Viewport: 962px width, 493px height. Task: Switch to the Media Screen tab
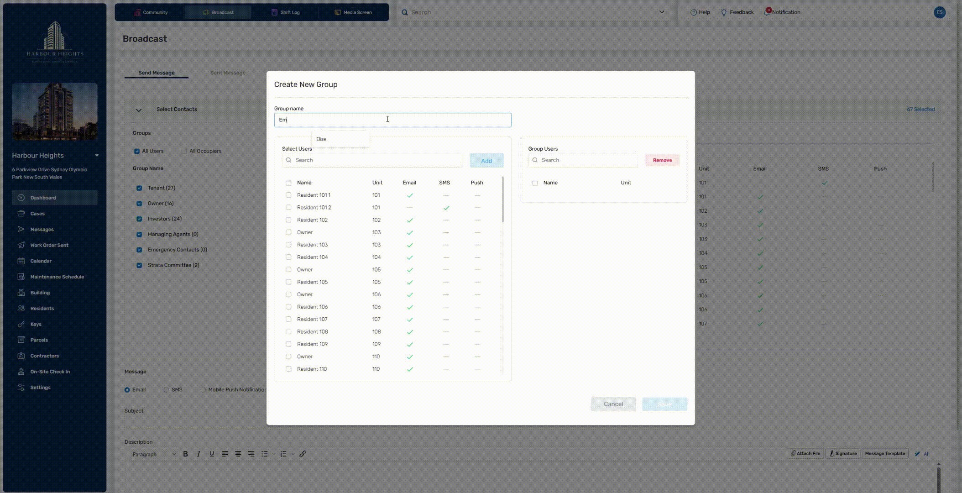tap(353, 12)
